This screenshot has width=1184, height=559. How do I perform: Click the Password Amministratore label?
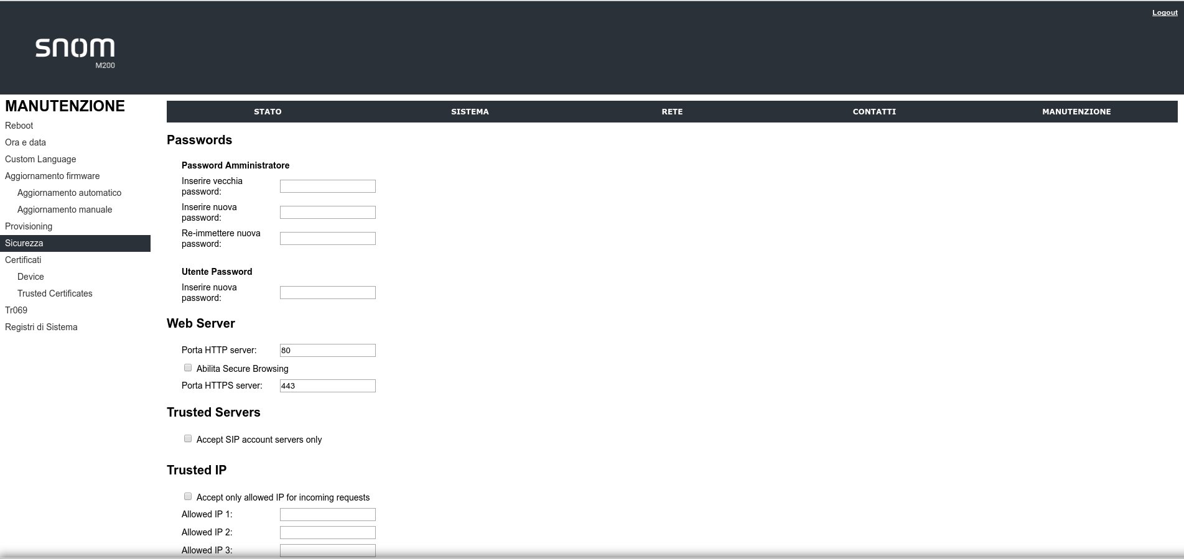(235, 165)
